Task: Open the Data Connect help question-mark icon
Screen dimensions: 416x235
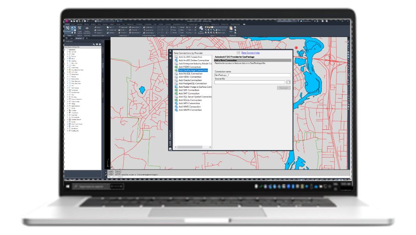Action: [238, 53]
